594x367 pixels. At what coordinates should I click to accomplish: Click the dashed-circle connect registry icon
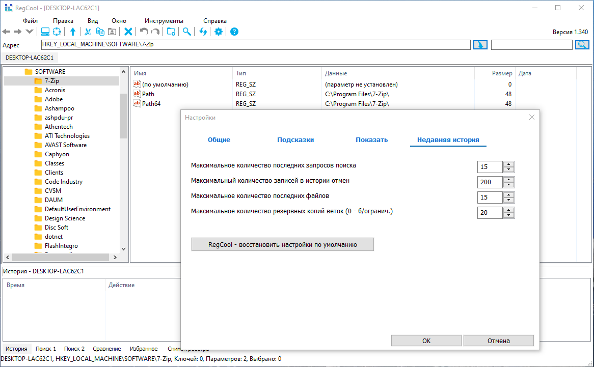[x=57, y=32]
